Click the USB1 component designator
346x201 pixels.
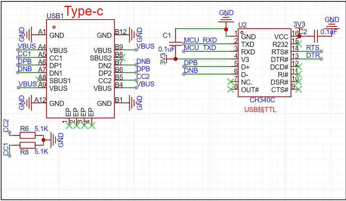tap(55, 16)
